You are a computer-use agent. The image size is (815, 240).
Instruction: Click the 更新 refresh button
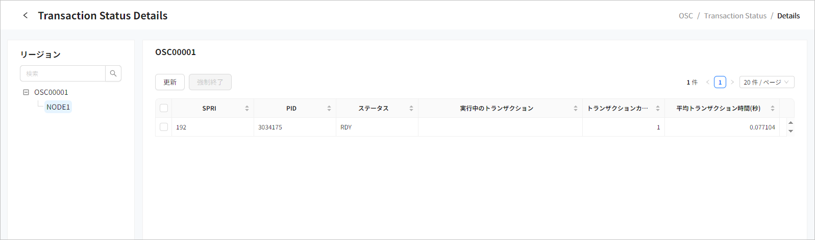[170, 82]
